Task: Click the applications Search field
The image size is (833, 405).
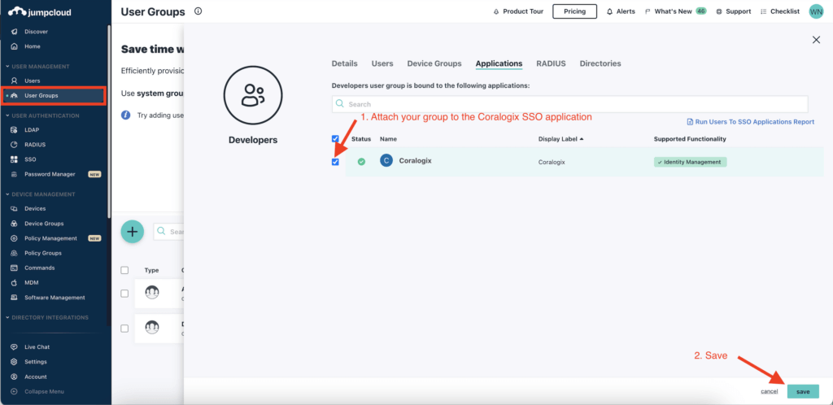Action: coord(570,104)
